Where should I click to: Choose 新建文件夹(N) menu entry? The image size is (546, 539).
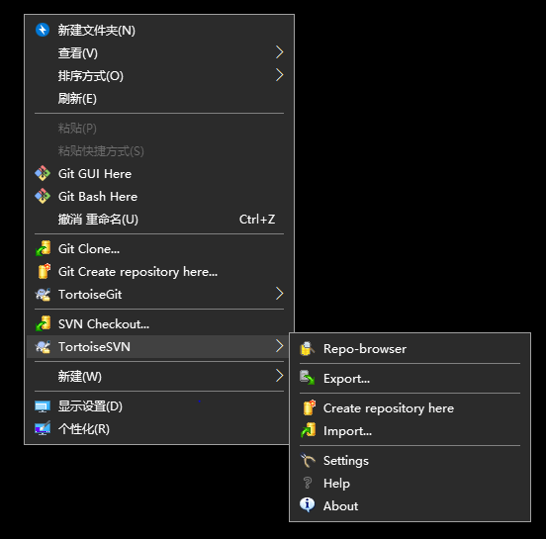pyautogui.click(x=159, y=30)
